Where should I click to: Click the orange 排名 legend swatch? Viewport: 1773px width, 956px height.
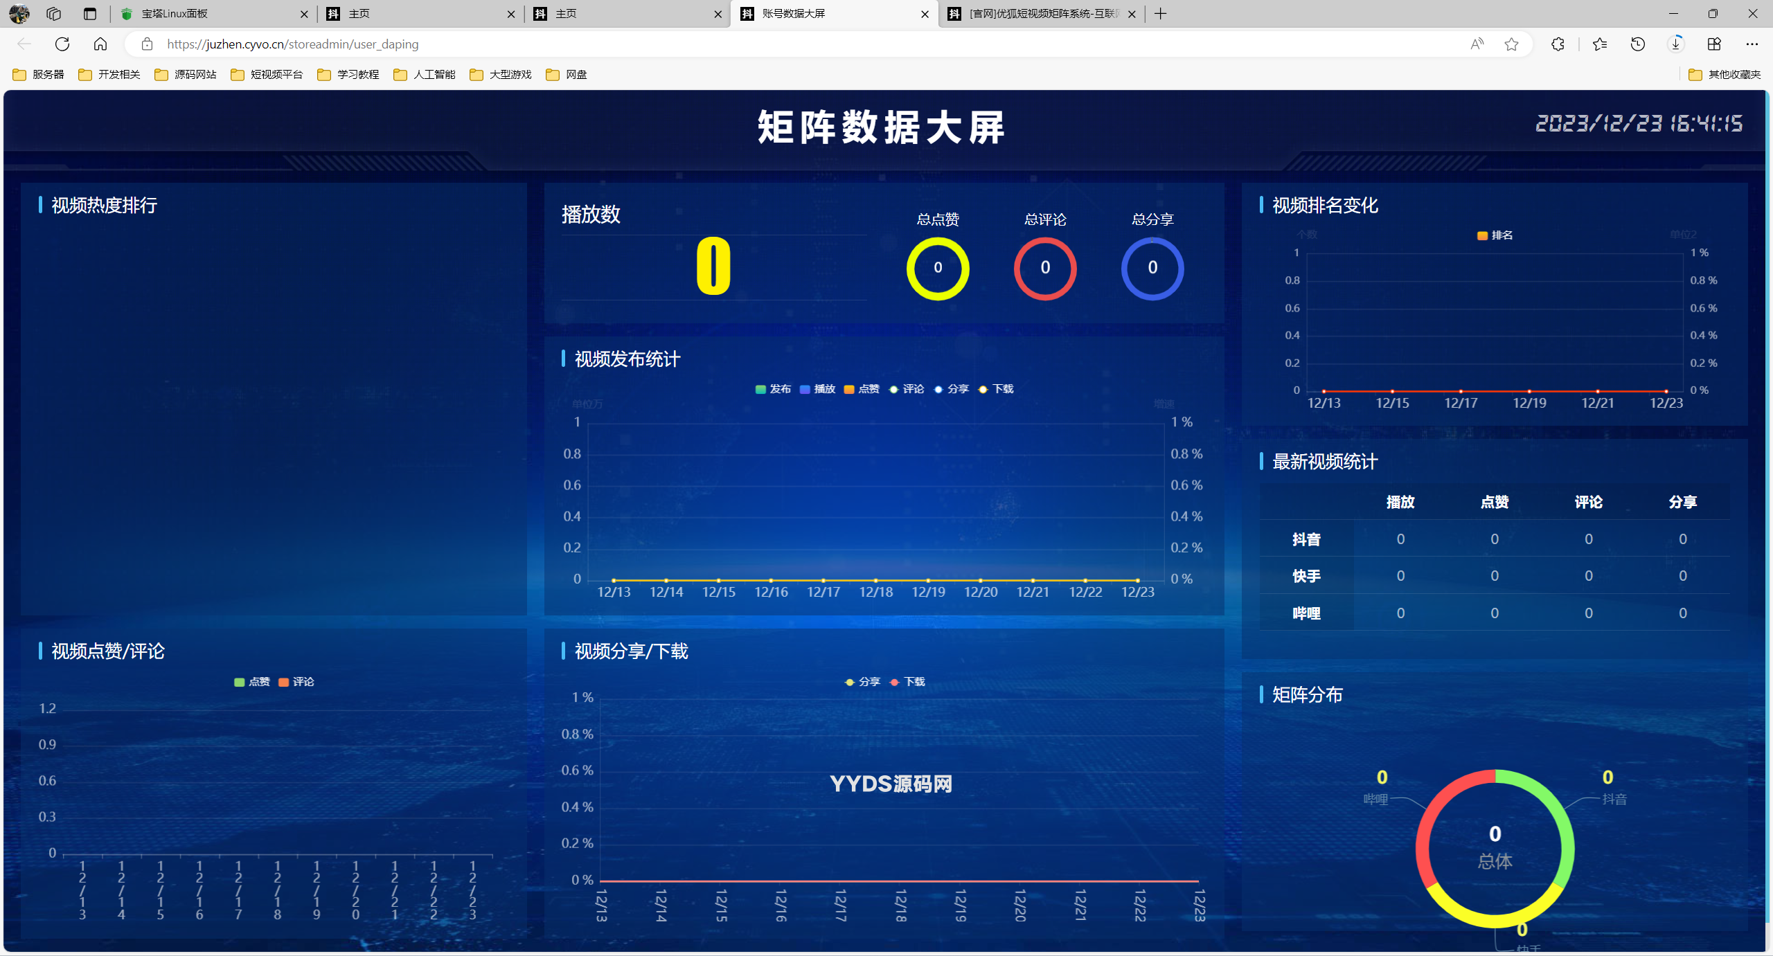pos(1482,236)
